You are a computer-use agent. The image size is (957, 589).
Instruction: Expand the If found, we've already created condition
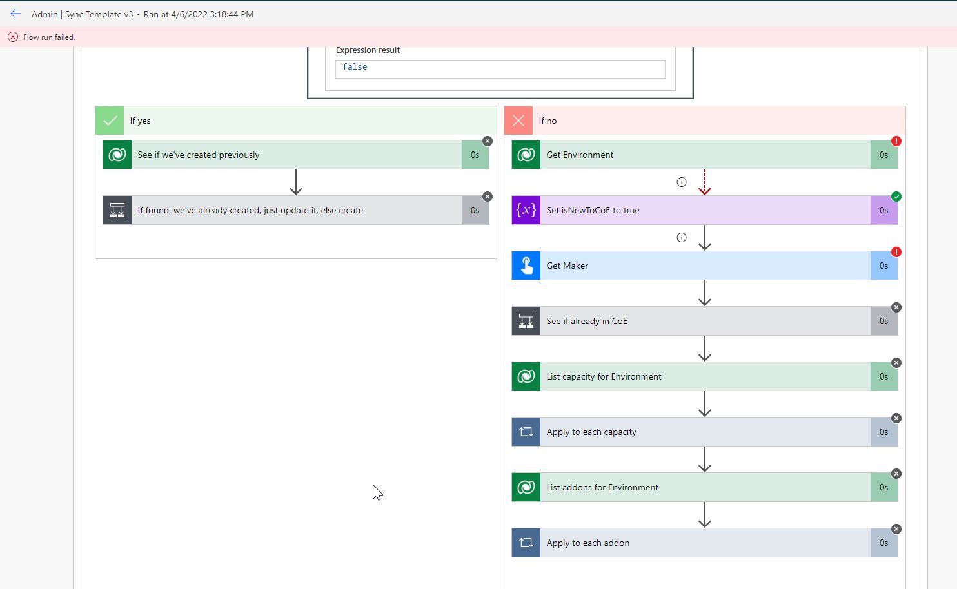coord(296,210)
